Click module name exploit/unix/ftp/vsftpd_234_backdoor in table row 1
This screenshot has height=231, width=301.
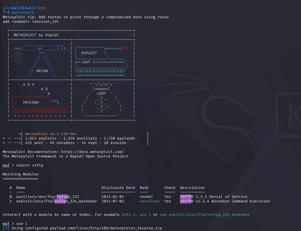[57, 201]
